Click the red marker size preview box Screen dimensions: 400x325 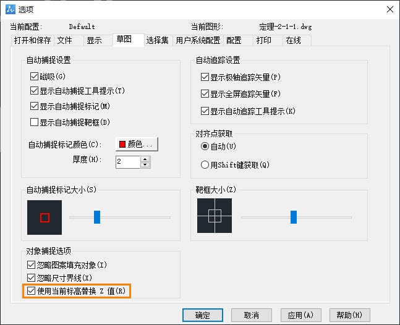coord(45,217)
